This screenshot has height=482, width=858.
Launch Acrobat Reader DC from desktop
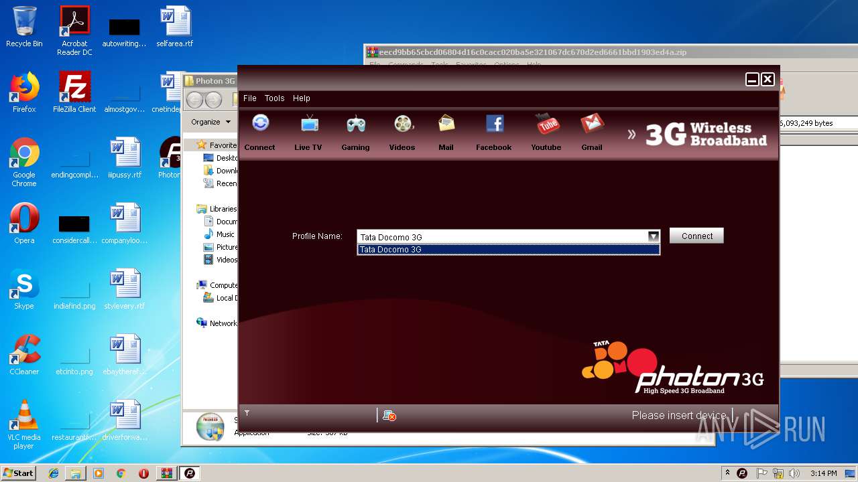pyautogui.click(x=74, y=31)
